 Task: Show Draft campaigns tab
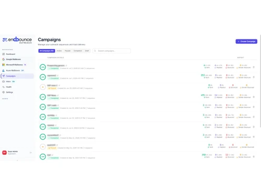pos(87,51)
